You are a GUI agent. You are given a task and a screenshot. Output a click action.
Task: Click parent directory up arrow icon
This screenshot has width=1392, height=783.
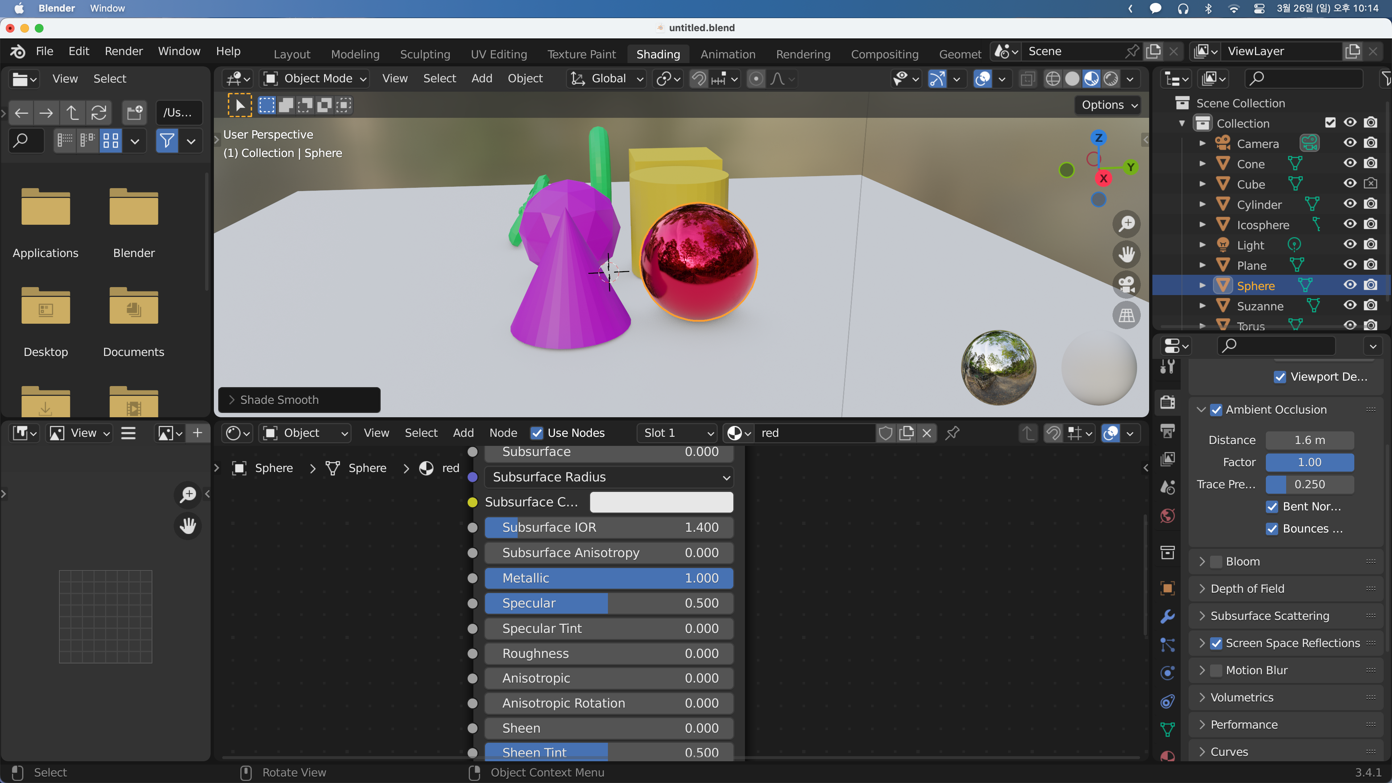(x=72, y=112)
